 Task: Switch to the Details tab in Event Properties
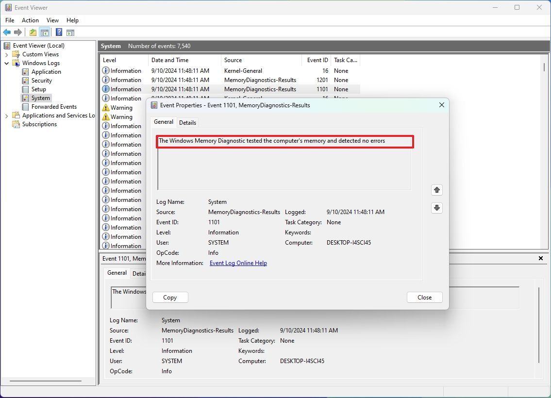click(x=188, y=122)
